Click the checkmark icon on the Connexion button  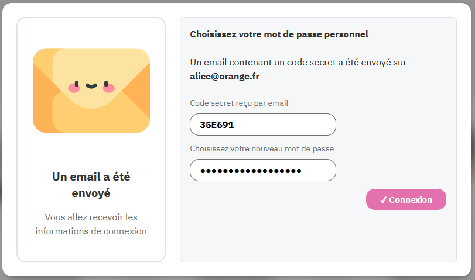[x=383, y=200]
